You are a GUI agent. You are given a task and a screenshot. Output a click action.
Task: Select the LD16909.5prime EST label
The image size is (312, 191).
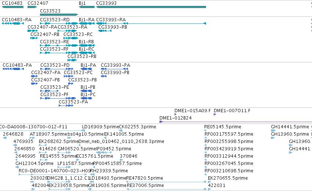pos(100,127)
